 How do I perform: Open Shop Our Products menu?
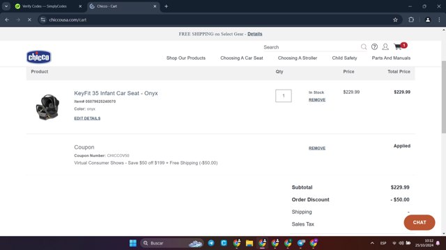186,58
